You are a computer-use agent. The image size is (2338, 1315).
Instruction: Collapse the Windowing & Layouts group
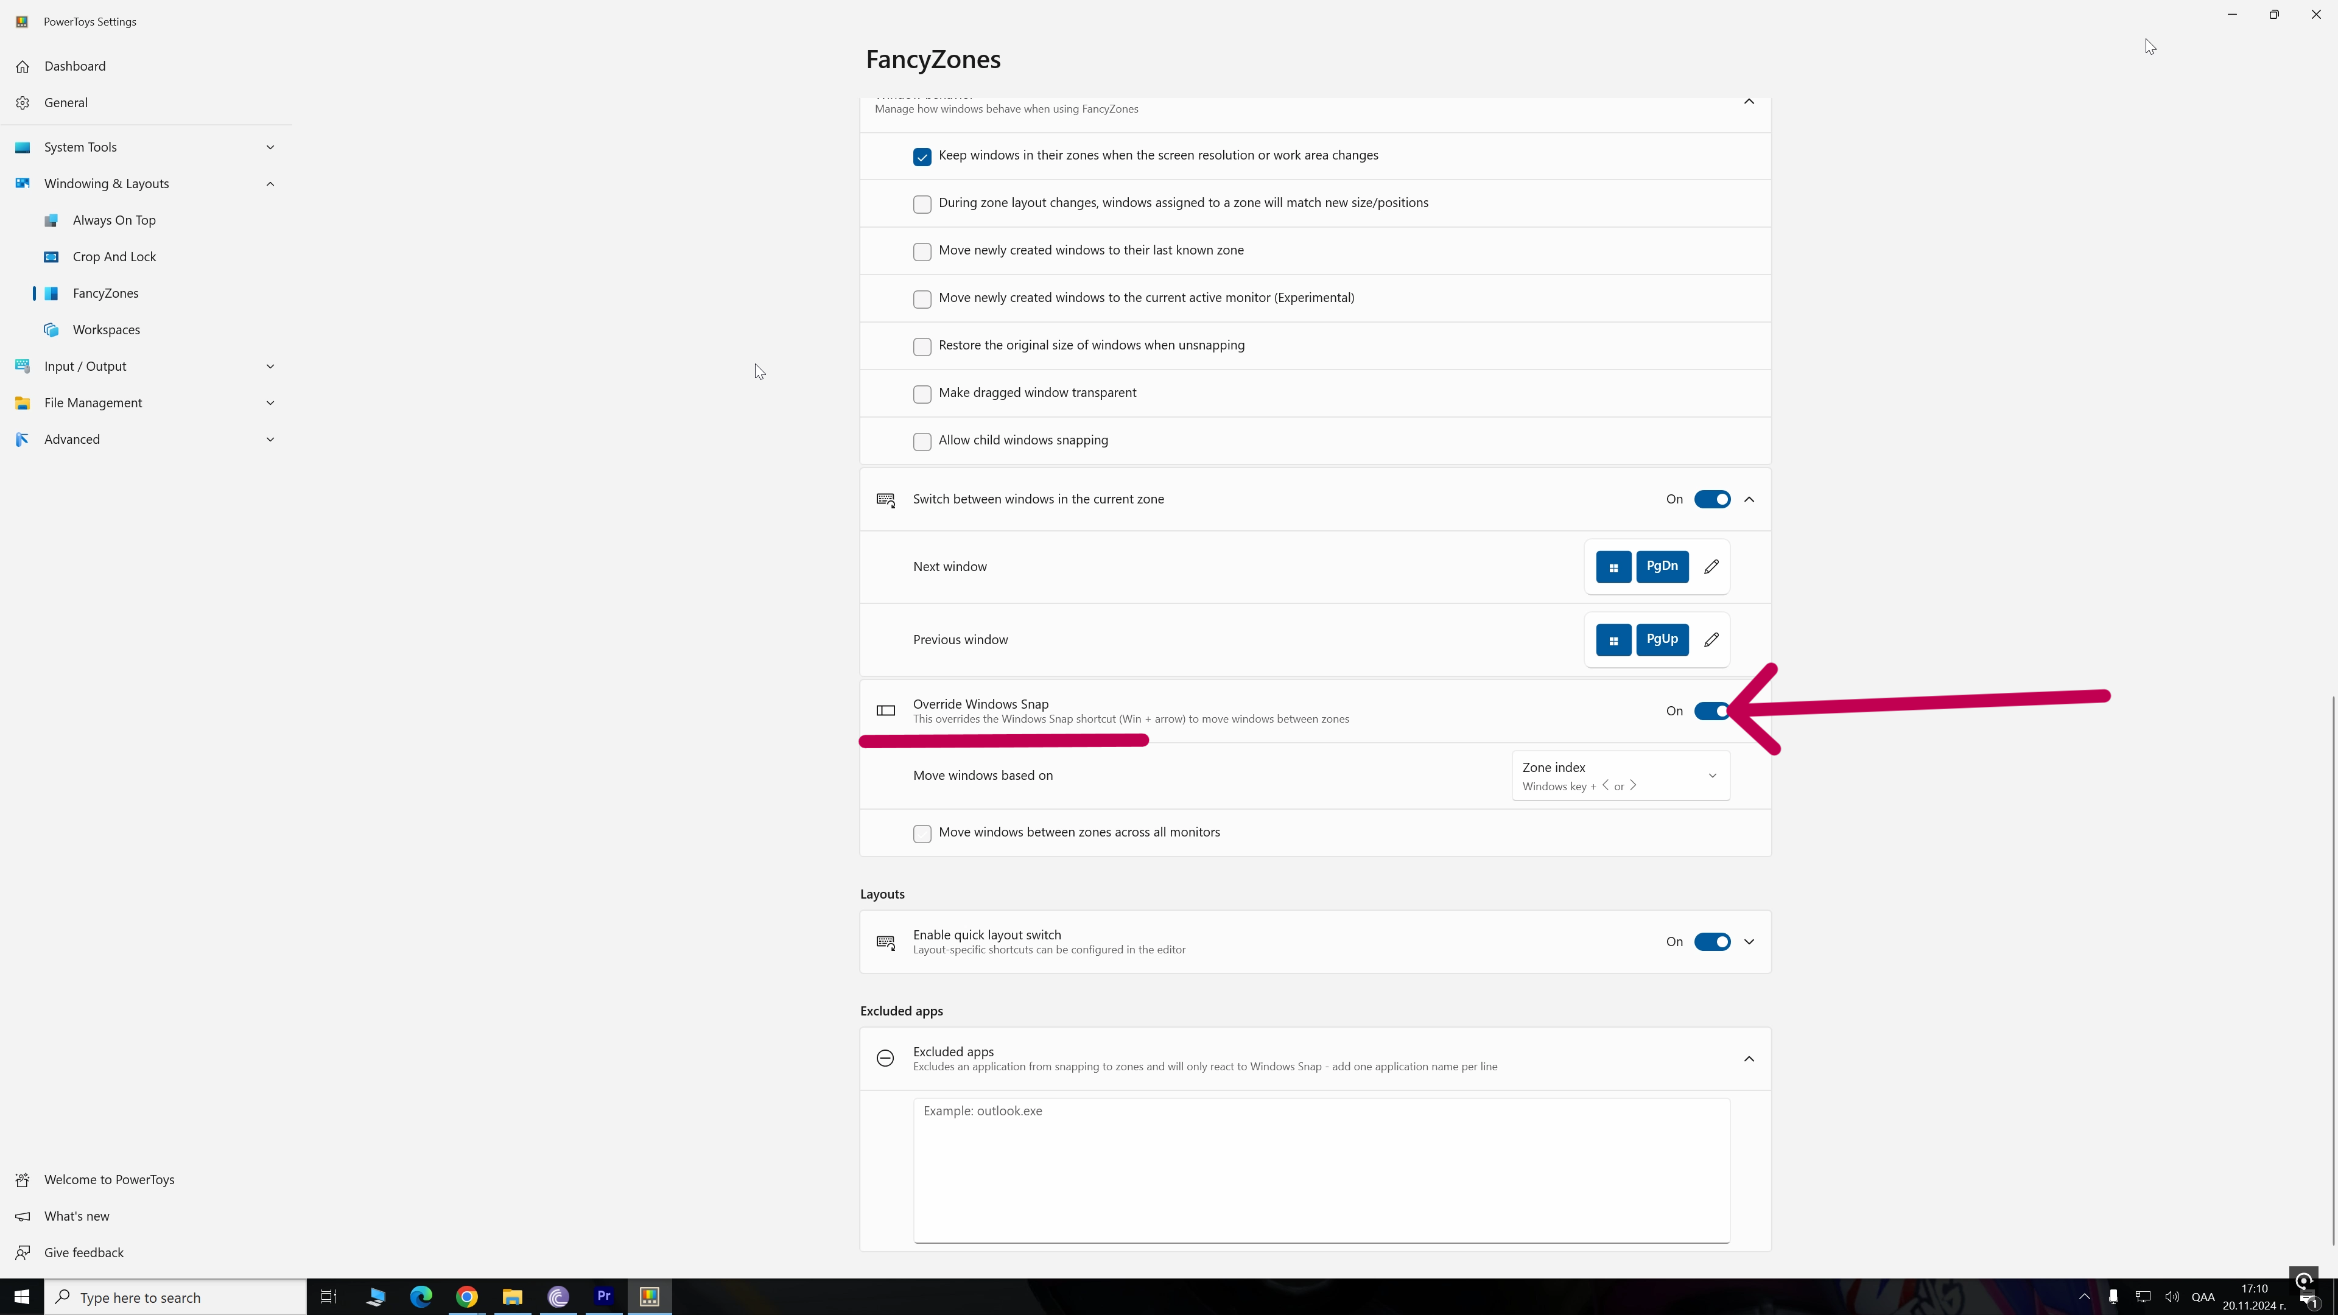(x=270, y=183)
